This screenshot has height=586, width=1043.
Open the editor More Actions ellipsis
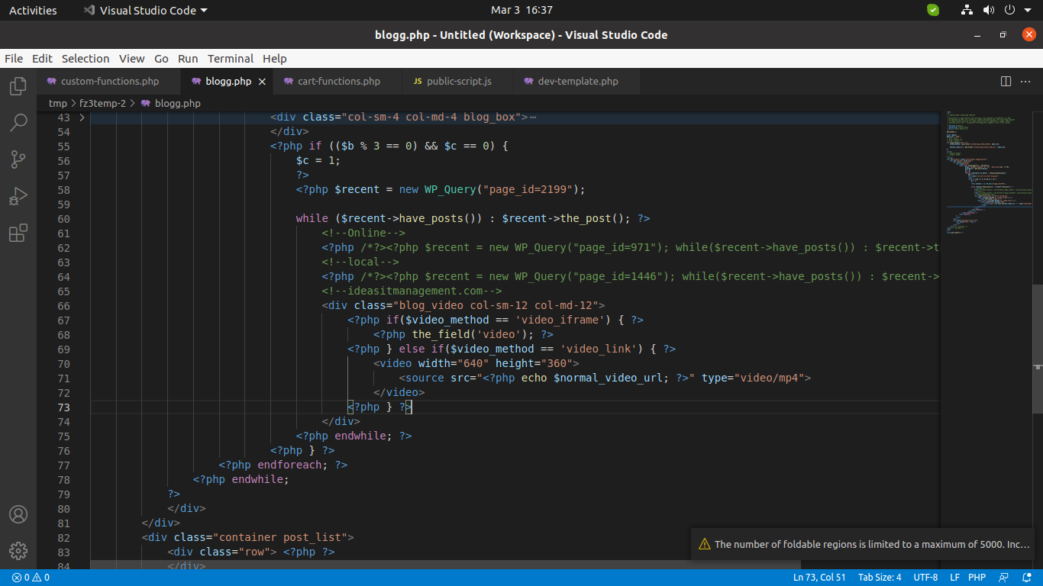[1027, 81]
